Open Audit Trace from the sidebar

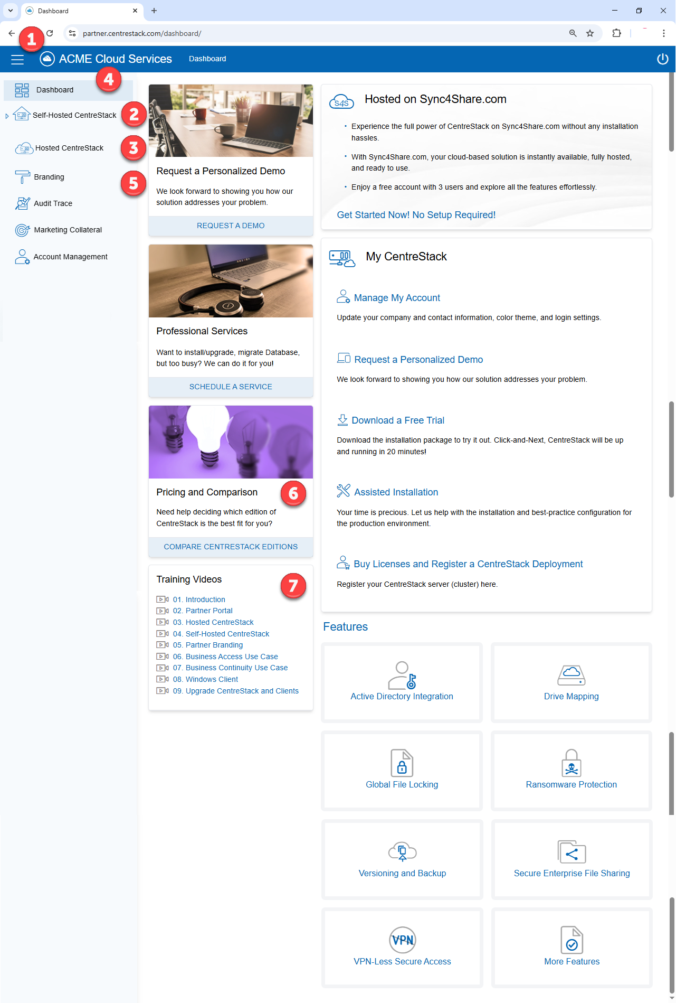(x=53, y=203)
